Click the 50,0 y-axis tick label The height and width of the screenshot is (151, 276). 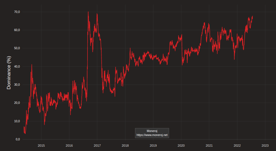pyautogui.click(x=17, y=48)
